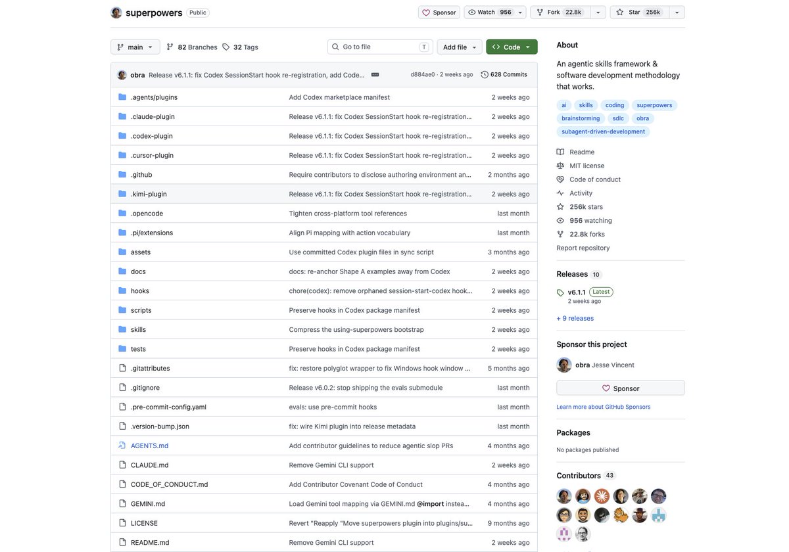Open the star lists dropdown arrow
Image resolution: width=789 pixels, height=552 pixels.
point(677,12)
